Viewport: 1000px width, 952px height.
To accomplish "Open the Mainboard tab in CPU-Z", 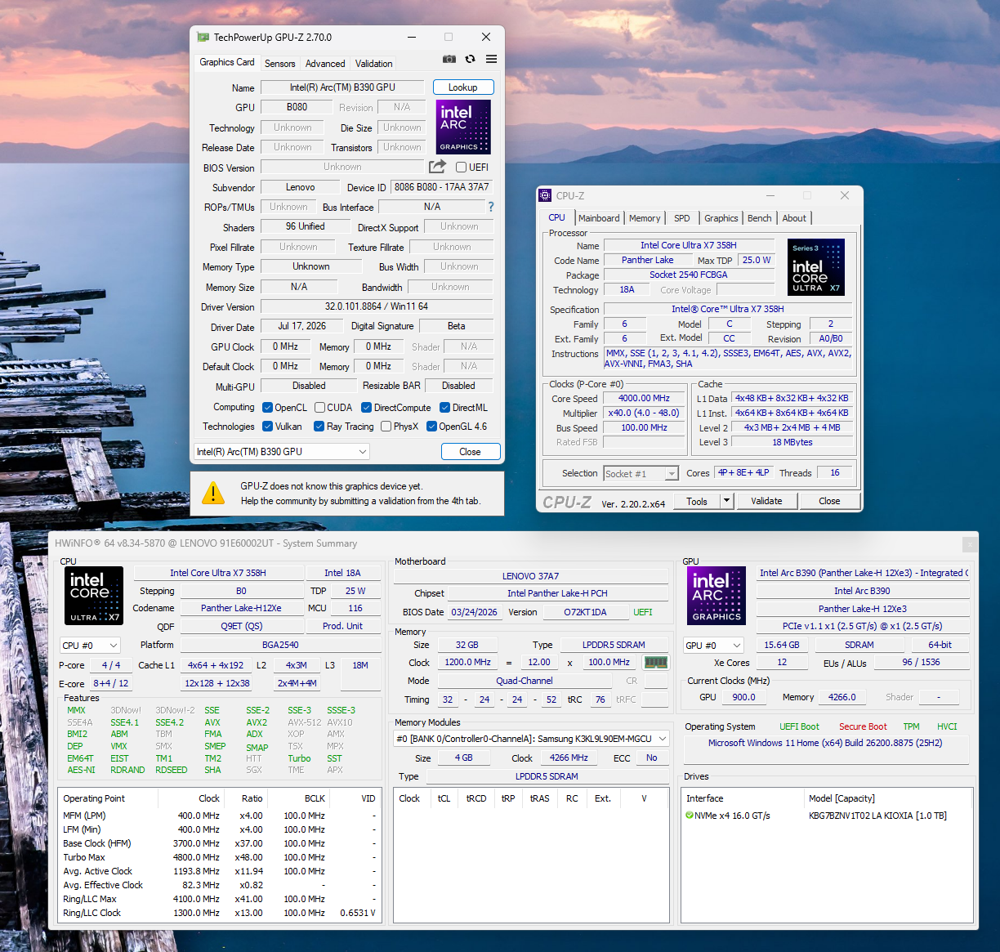I will 599,218.
